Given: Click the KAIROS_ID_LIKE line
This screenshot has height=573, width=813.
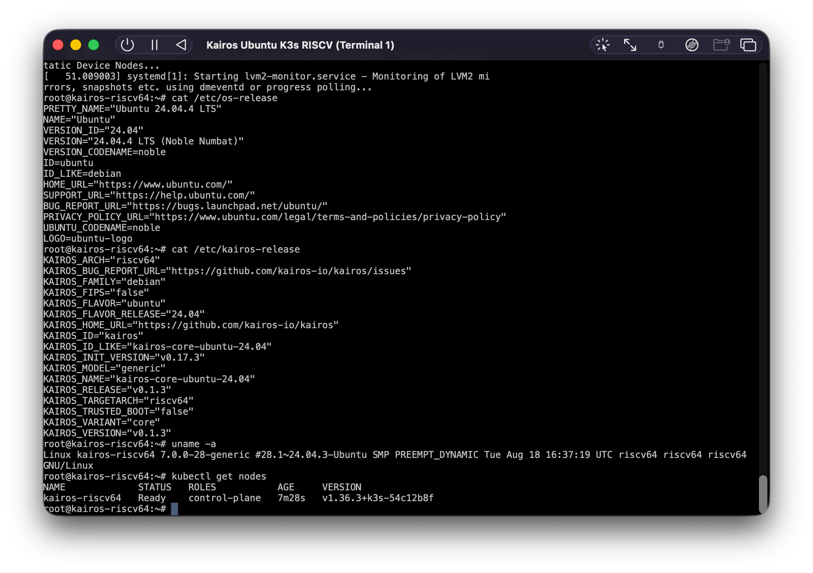Looking at the screenshot, I should click(x=157, y=347).
